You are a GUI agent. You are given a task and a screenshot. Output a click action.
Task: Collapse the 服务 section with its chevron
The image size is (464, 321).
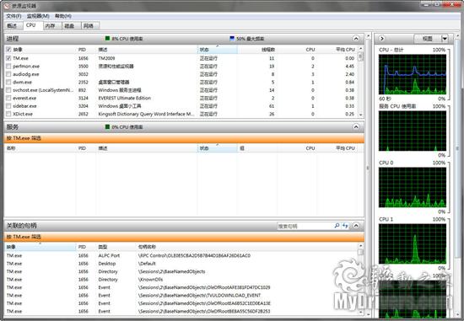(x=356, y=127)
